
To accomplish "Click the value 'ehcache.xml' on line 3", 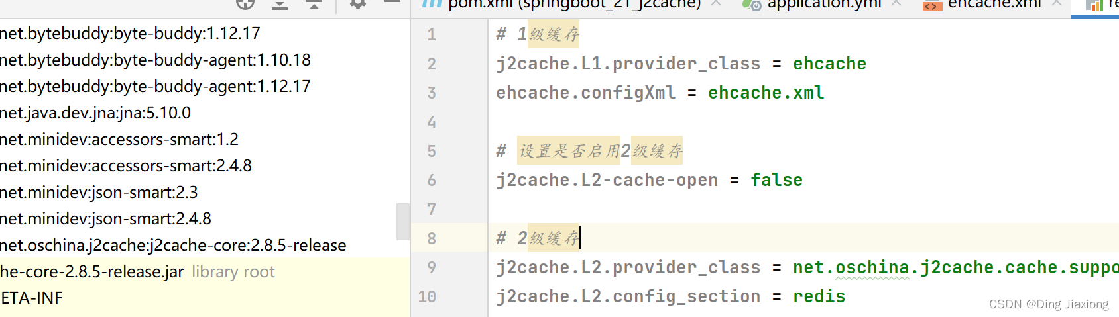I will [x=766, y=93].
